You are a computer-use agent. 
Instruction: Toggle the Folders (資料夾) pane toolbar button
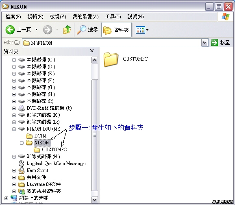point(116,30)
